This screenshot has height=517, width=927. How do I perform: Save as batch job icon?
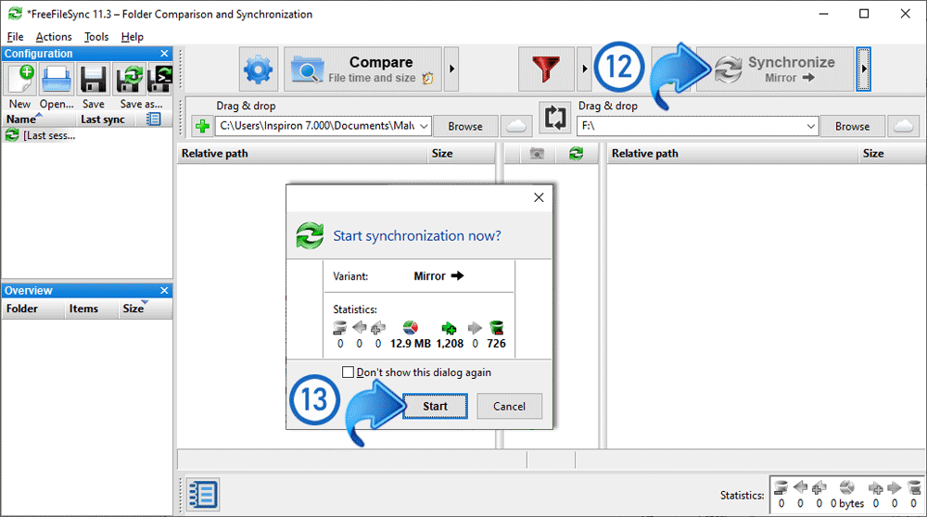coord(159,80)
